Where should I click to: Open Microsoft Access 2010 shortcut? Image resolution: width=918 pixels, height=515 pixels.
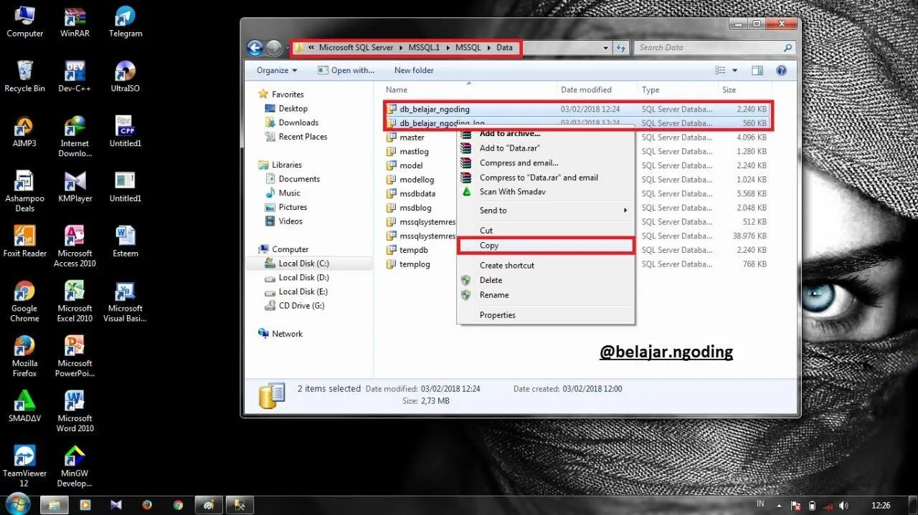(x=75, y=246)
